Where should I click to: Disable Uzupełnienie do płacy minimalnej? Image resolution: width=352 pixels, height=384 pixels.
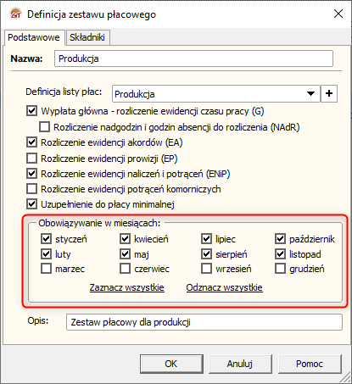[31, 203]
